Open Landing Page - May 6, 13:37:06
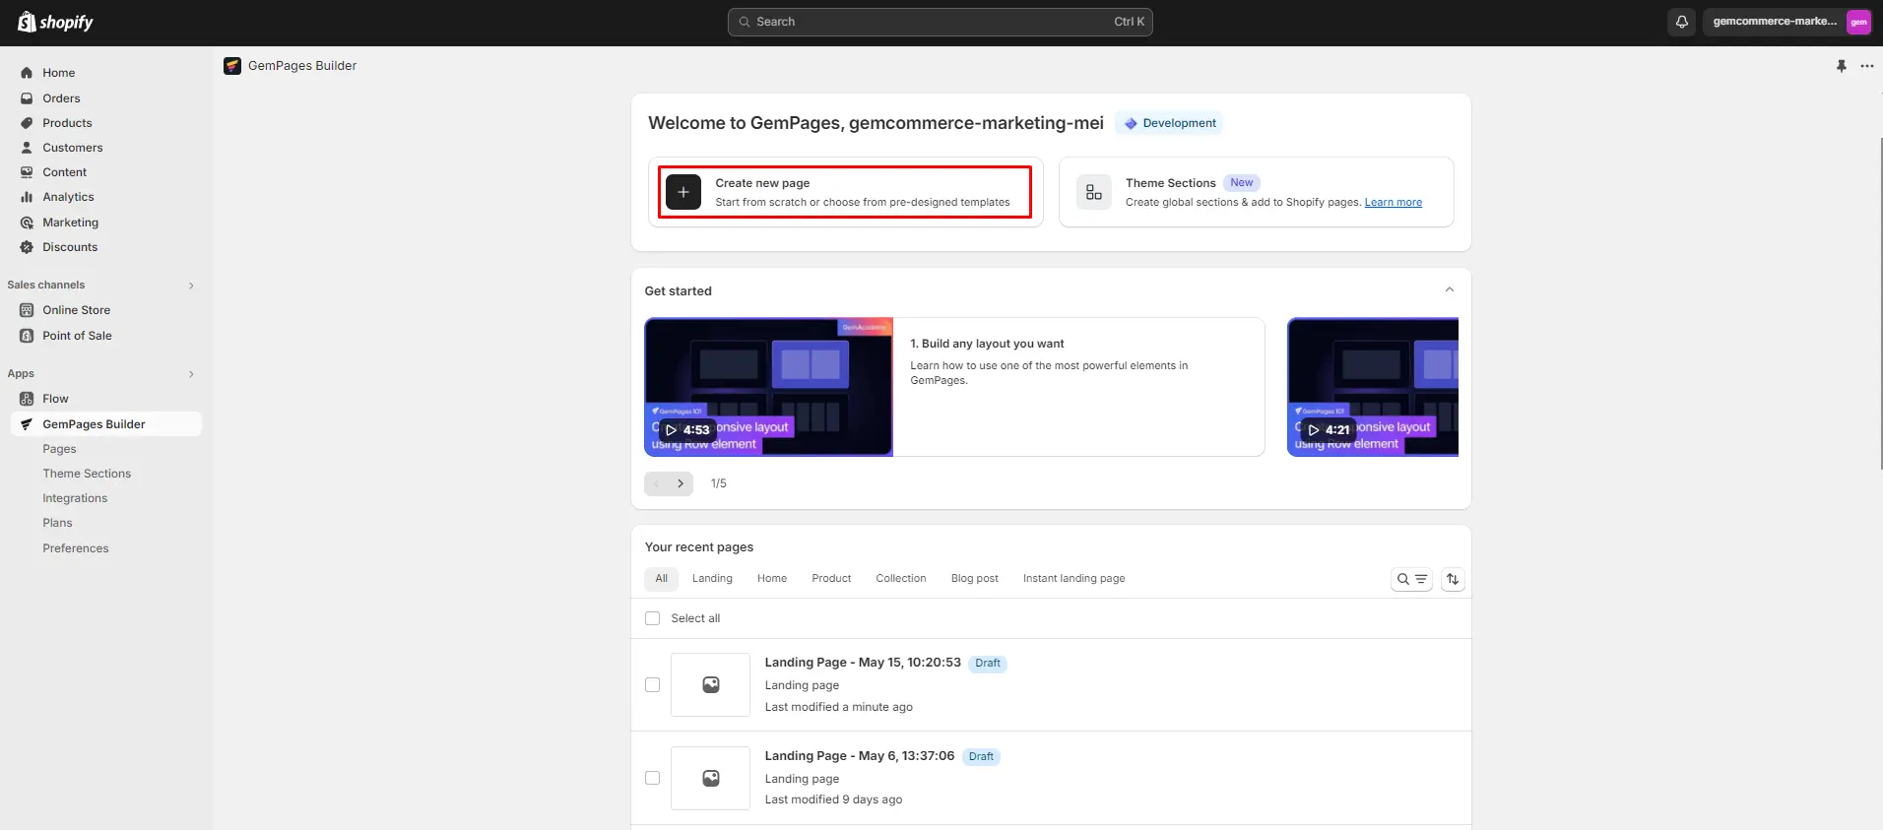The image size is (1883, 830). tap(860, 756)
